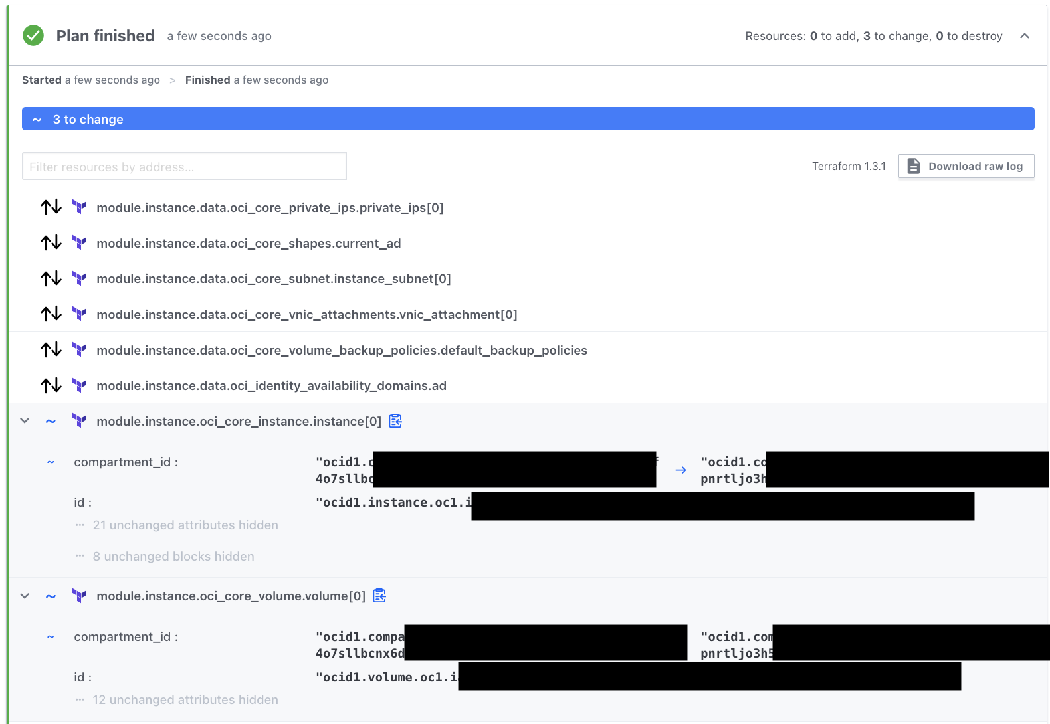Select module.instance.oci_core_instance.instance[0] address text
The image size is (1050, 724).
click(239, 422)
